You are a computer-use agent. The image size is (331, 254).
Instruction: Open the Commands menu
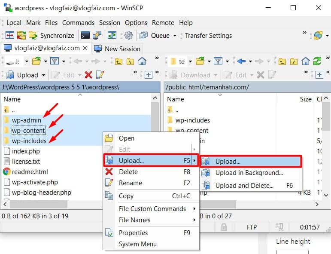pyautogui.click(x=78, y=23)
